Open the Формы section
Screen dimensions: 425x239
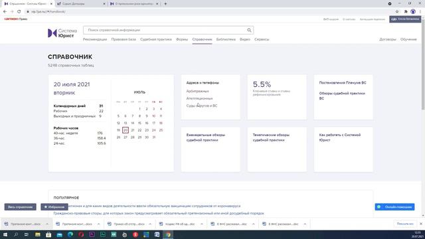(182, 39)
